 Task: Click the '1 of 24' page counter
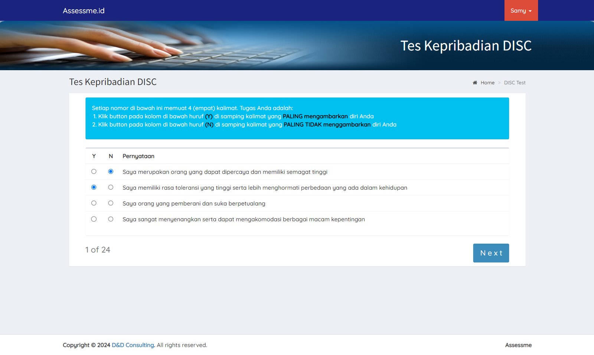point(98,250)
